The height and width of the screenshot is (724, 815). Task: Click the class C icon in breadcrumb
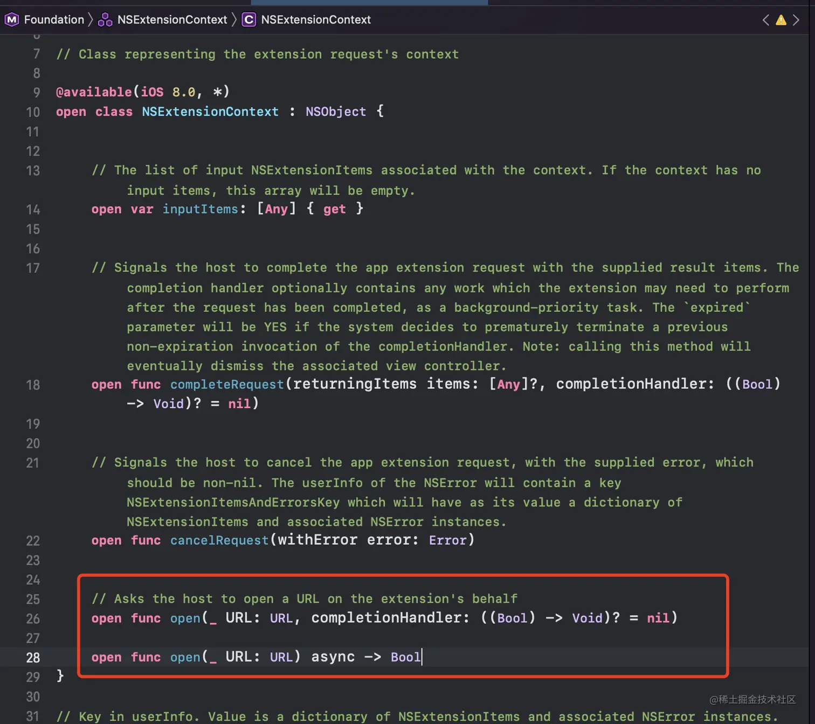(x=248, y=20)
